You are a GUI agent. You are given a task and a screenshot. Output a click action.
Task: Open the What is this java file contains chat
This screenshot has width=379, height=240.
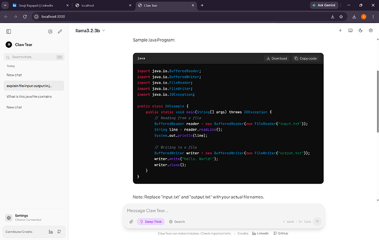point(34,97)
